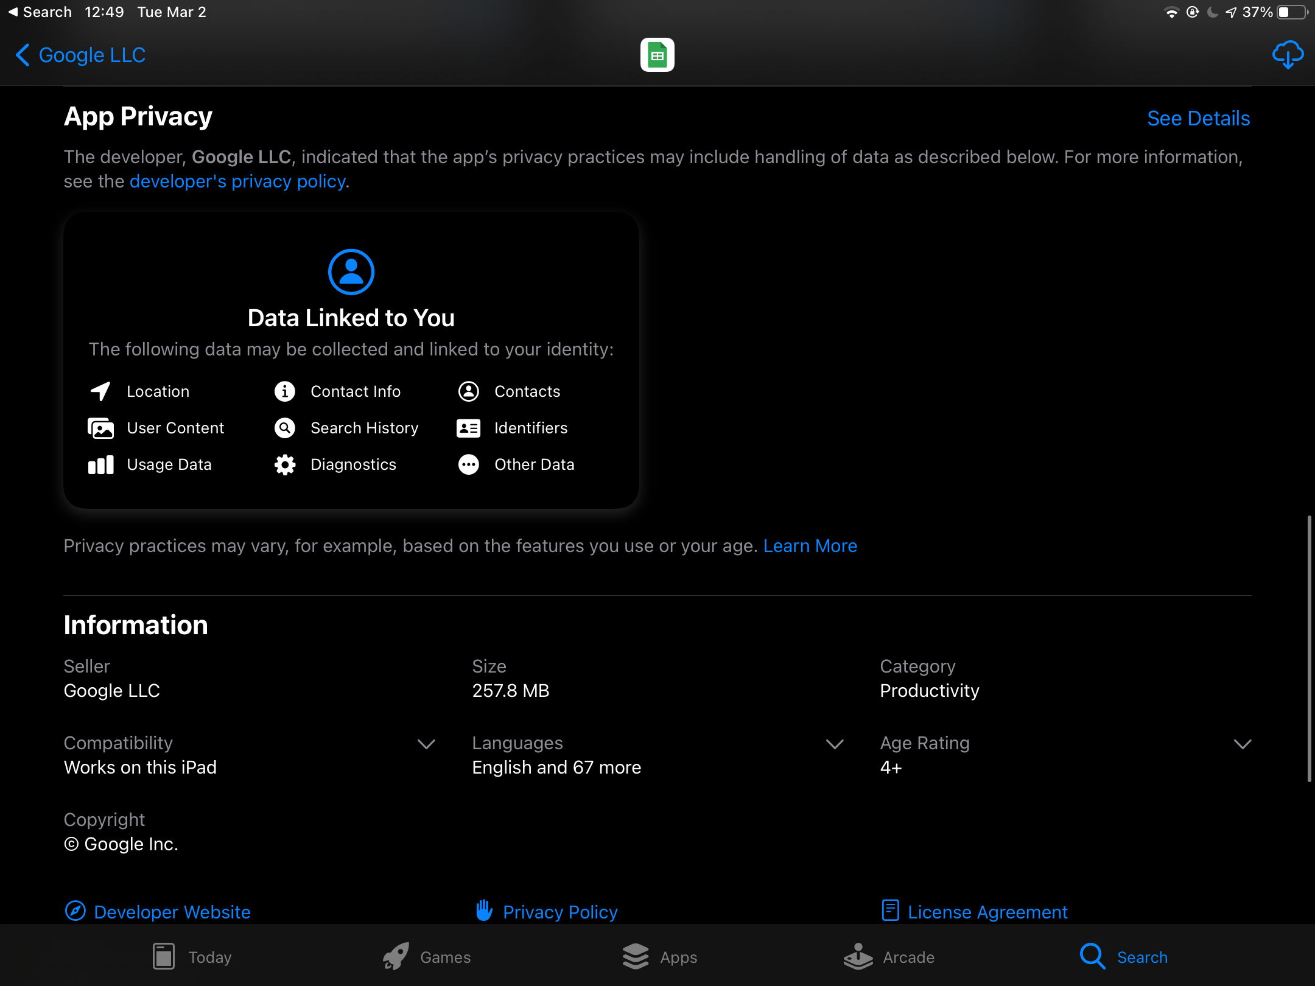
Task: Switch to the Today tab
Action: pyautogui.click(x=192, y=957)
